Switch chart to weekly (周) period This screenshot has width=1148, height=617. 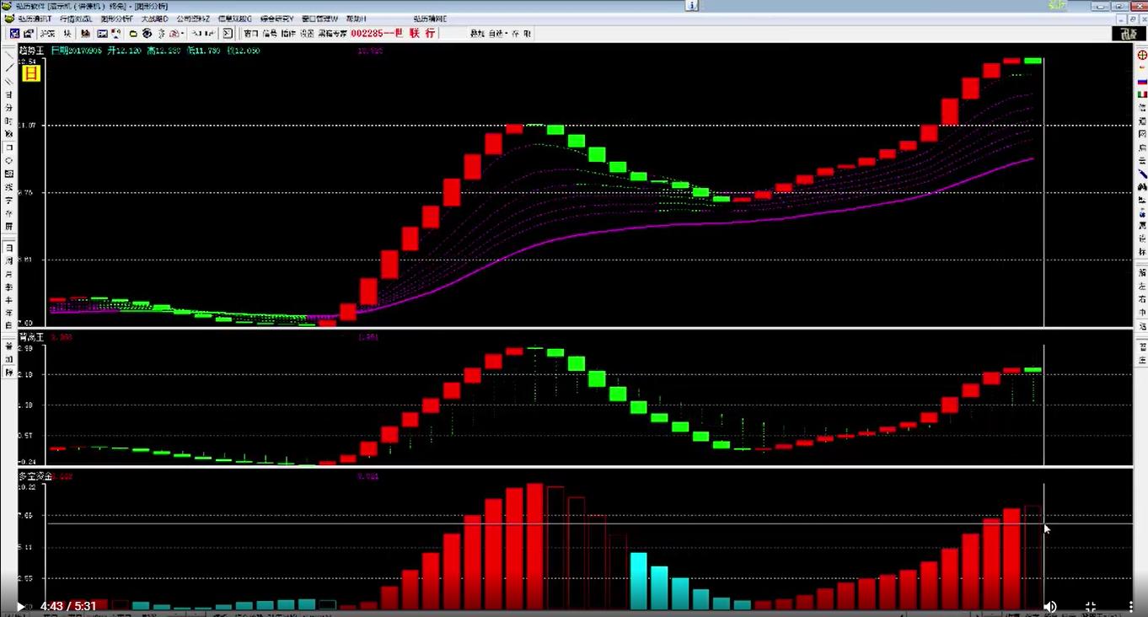tap(9, 261)
